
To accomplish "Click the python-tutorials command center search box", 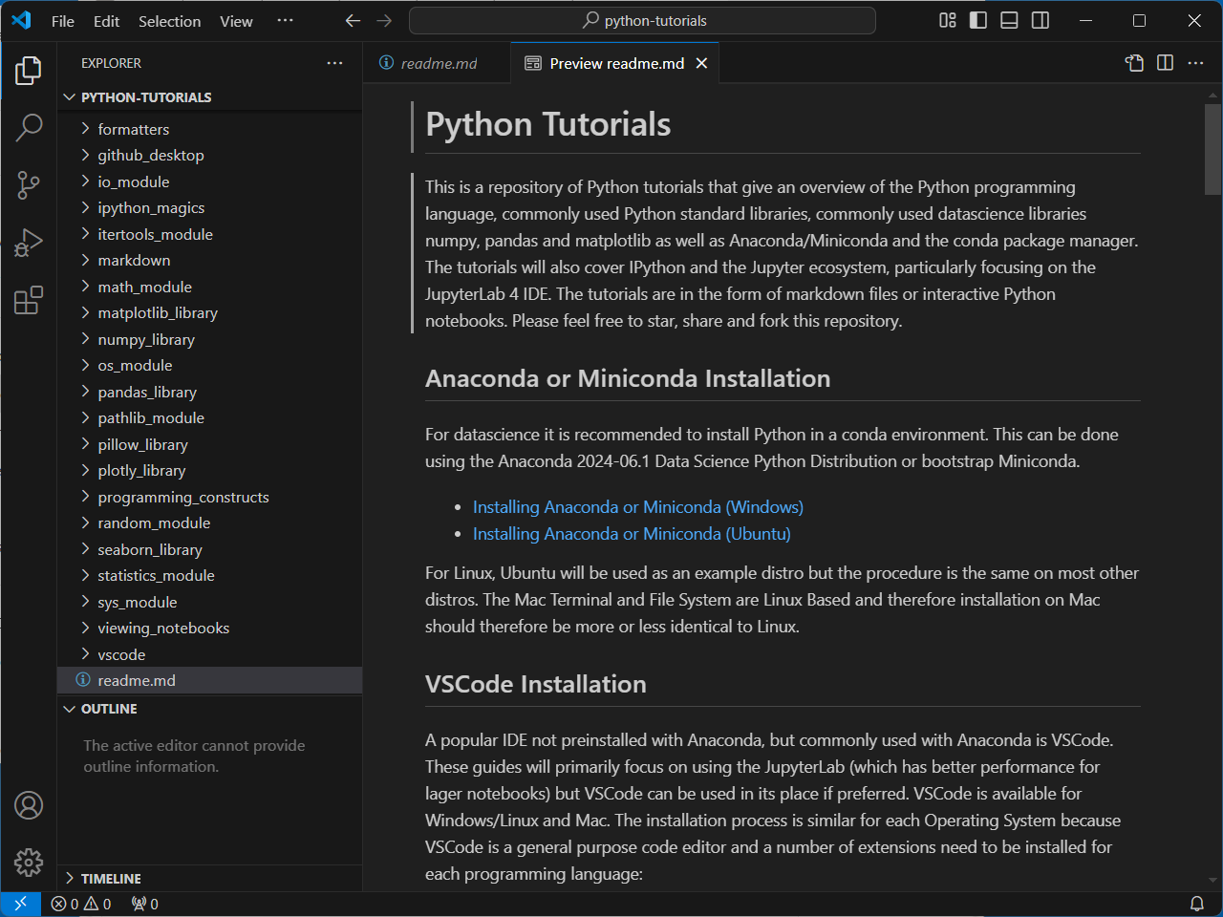I will coord(642,21).
